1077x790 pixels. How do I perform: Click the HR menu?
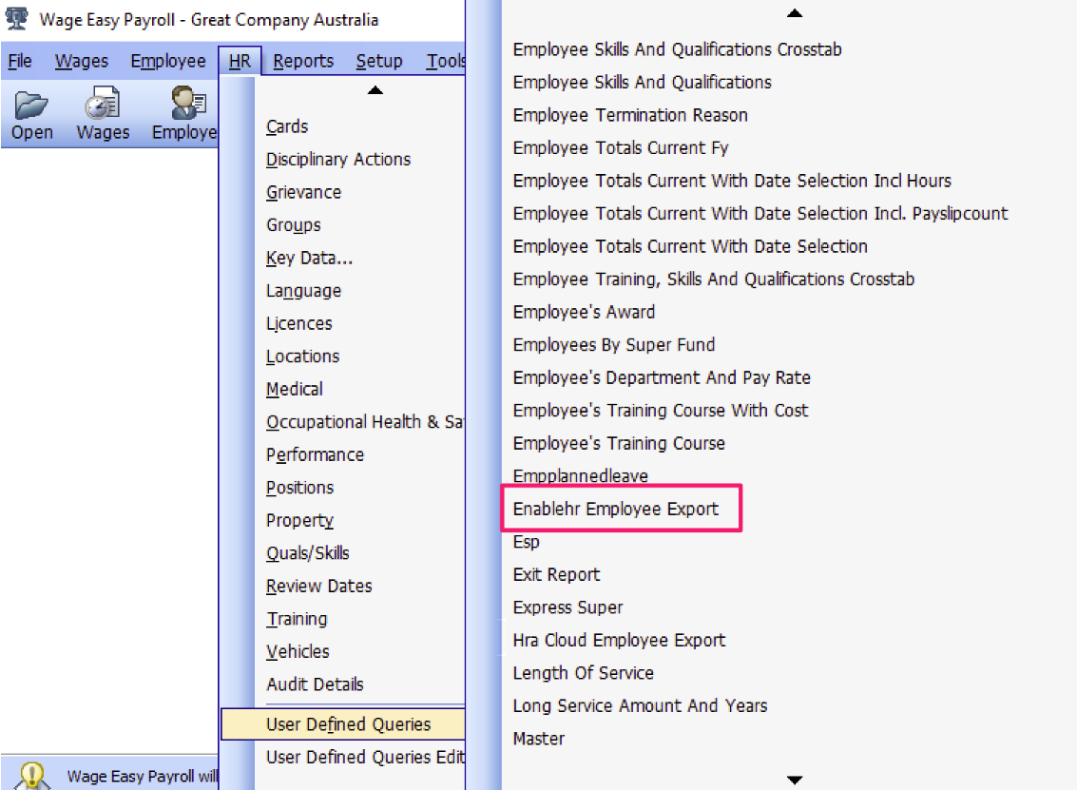[x=240, y=61]
